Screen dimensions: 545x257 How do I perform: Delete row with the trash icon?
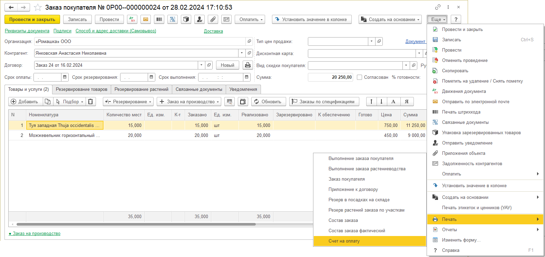[90, 101]
